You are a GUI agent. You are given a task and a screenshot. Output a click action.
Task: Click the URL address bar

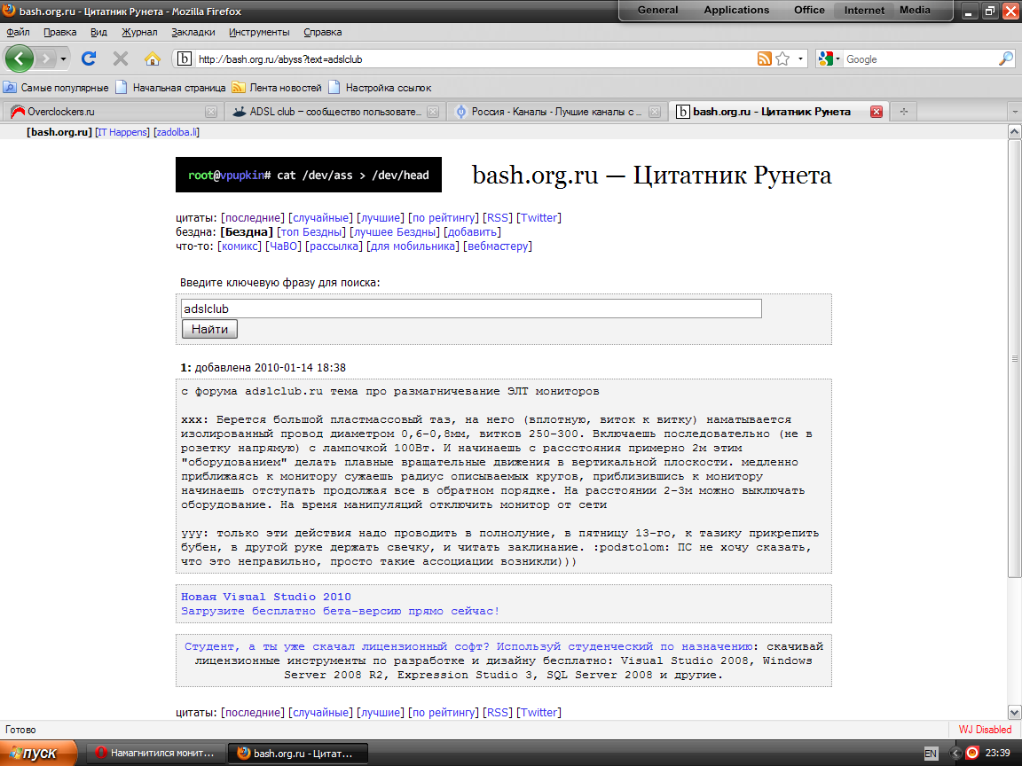[x=476, y=59]
